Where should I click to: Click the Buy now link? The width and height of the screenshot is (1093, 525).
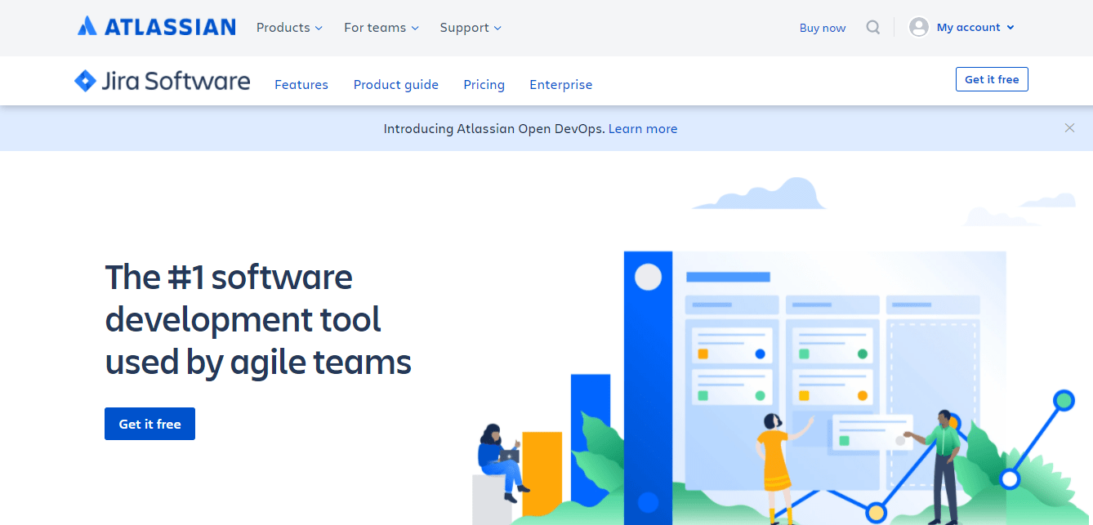(823, 28)
